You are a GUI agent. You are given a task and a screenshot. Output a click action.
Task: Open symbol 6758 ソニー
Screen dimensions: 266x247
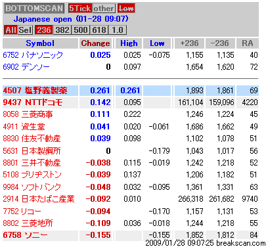tap(25, 235)
